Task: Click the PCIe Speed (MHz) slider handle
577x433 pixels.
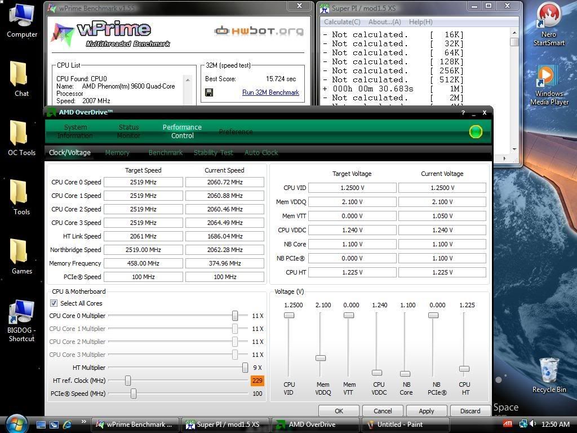Action: pyautogui.click(x=134, y=393)
